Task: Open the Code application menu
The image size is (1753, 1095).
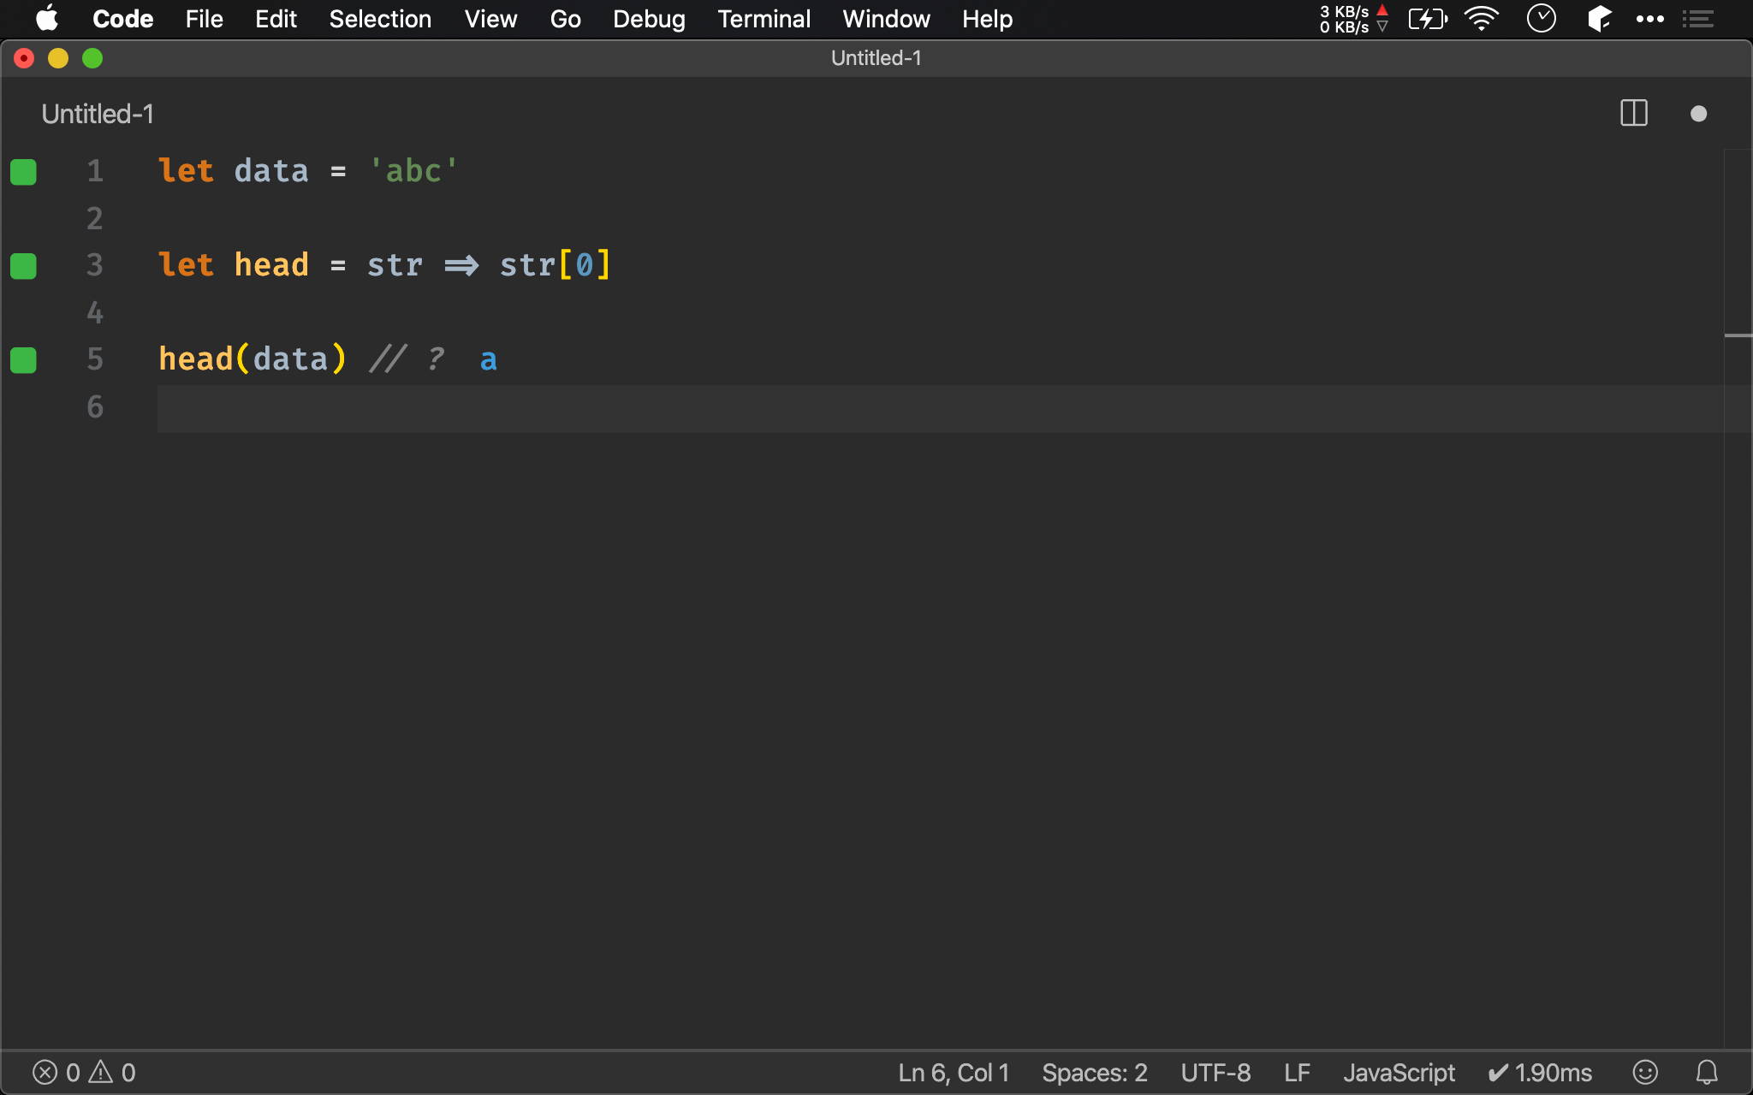Action: pos(123,19)
